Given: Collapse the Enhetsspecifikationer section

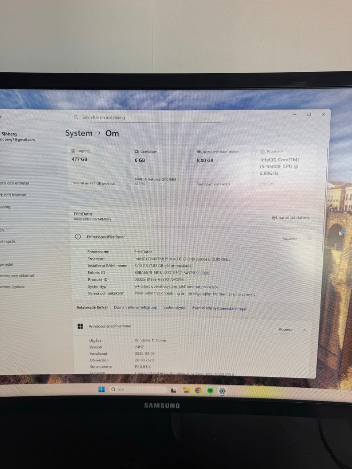Looking at the screenshot, I should click(x=309, y=239).
